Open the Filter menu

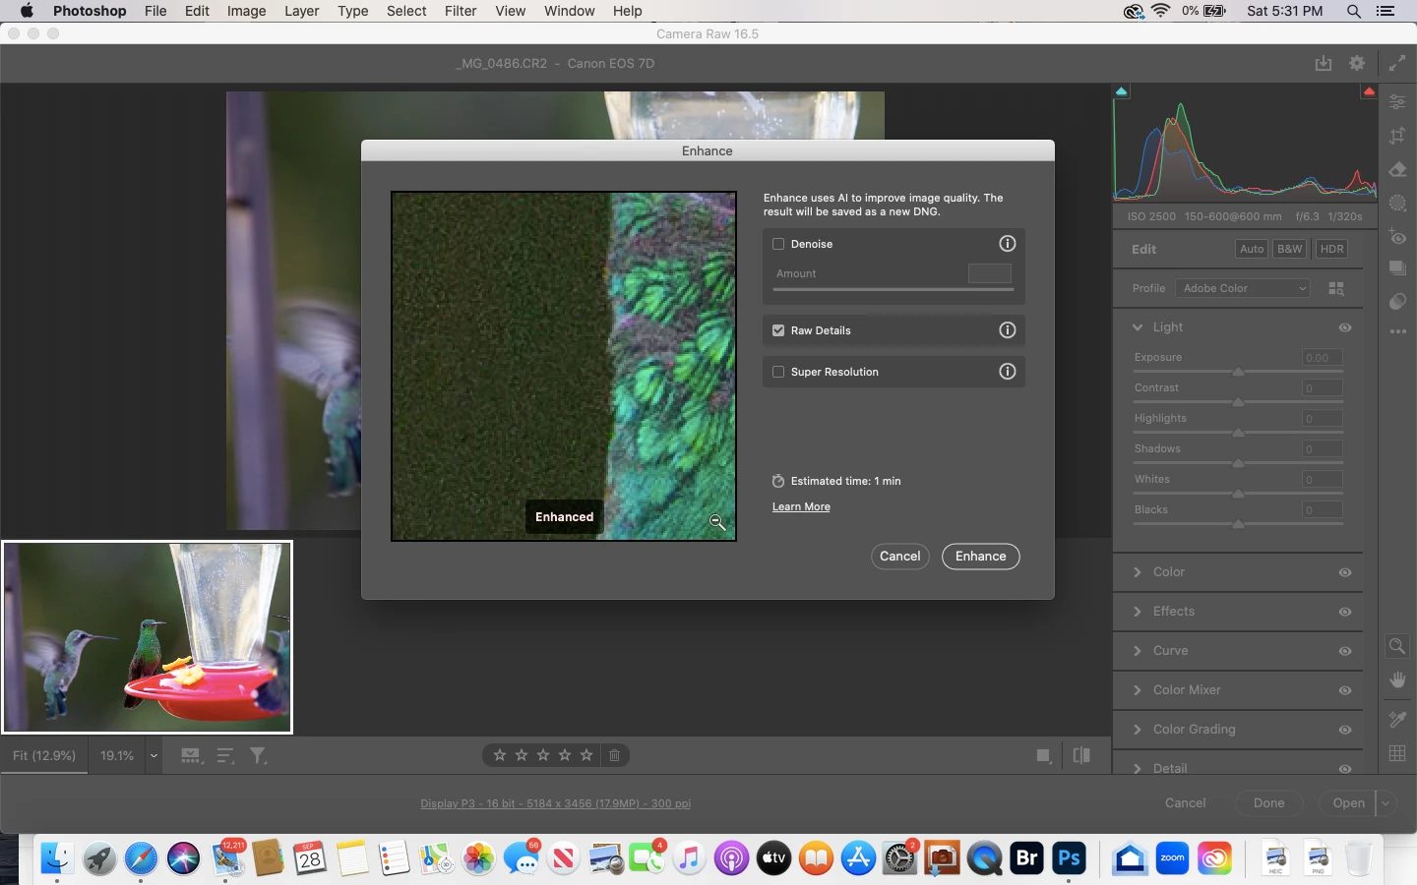click(461, 11)
